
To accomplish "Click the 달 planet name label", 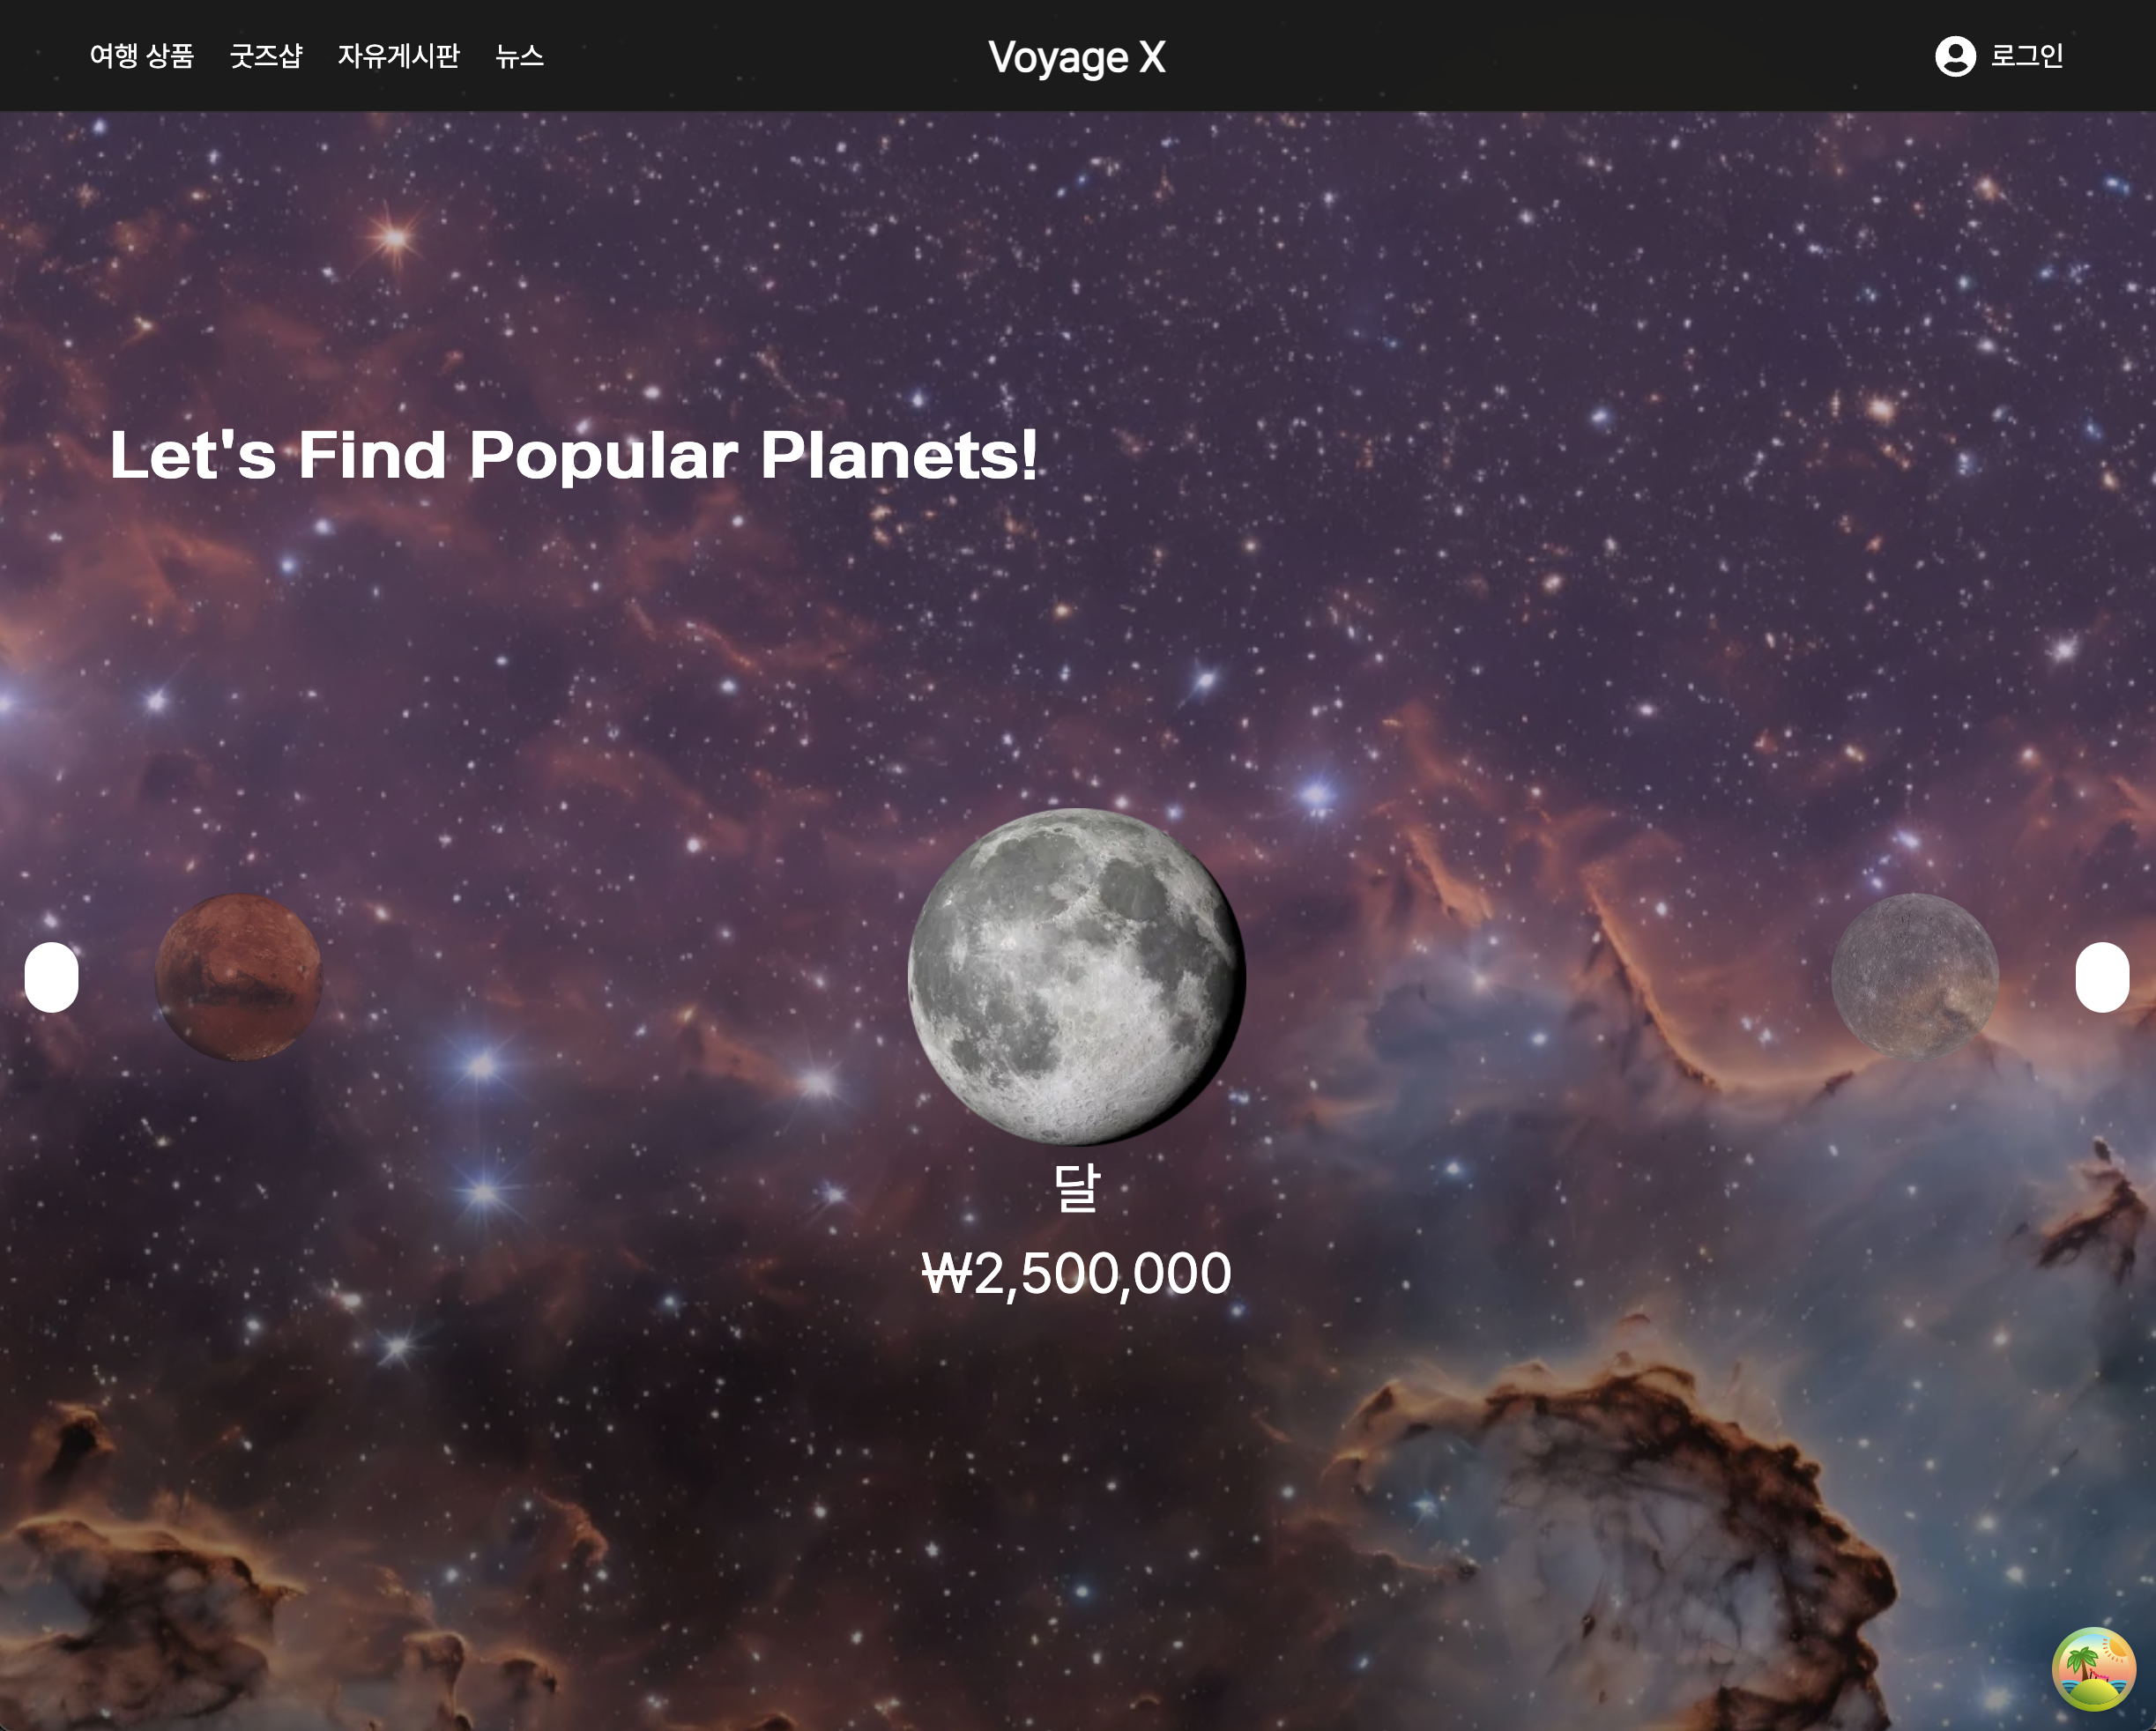I will tap(1077, 1187).
